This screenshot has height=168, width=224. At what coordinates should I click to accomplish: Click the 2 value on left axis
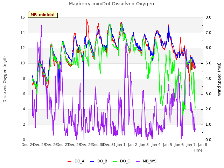(24, 125)
